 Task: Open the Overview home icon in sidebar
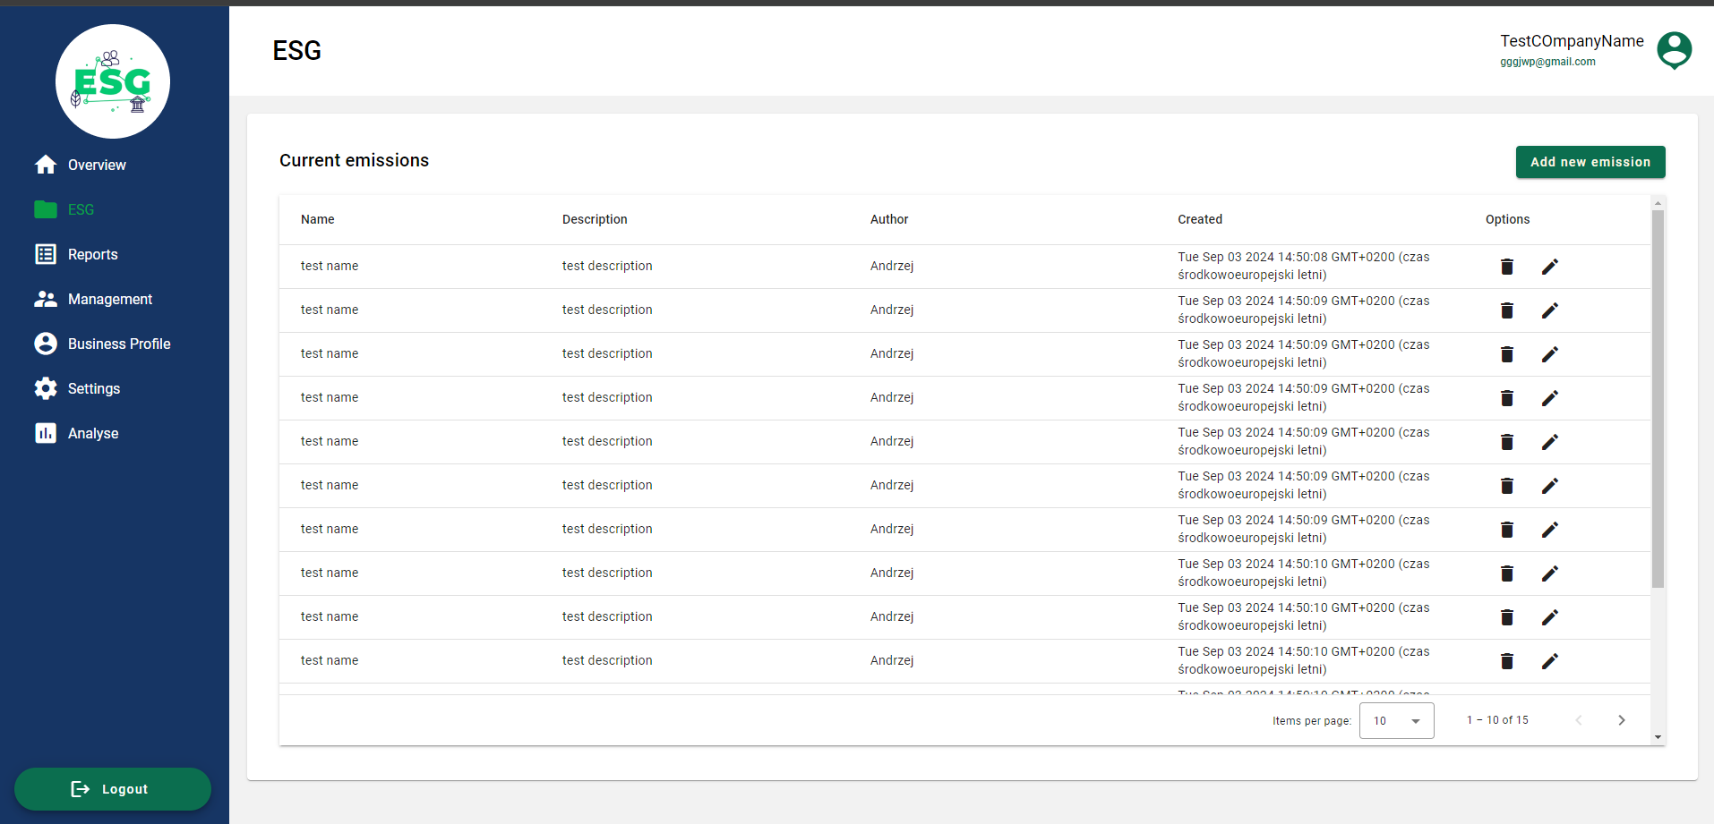[x=46, y=165]
